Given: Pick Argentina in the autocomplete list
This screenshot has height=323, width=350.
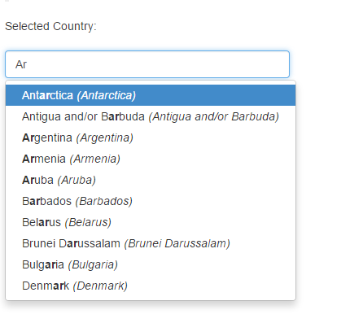Looking at the screenshot, I should coord(151,137).
